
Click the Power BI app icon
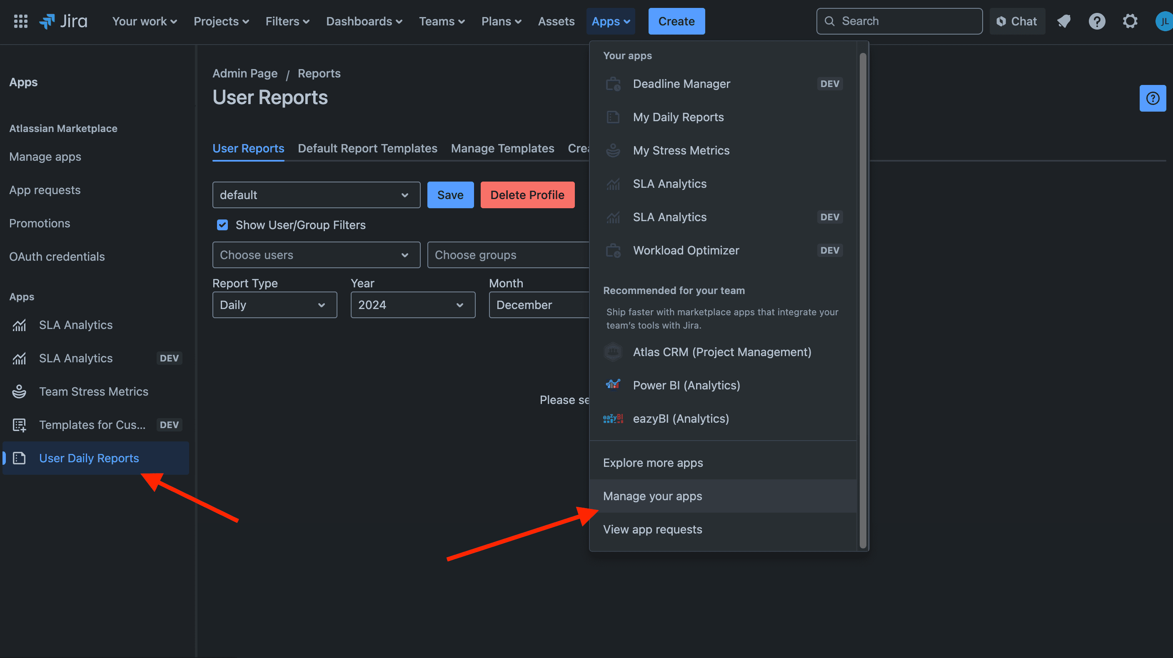pyautogui.click(x=613, y=385)
